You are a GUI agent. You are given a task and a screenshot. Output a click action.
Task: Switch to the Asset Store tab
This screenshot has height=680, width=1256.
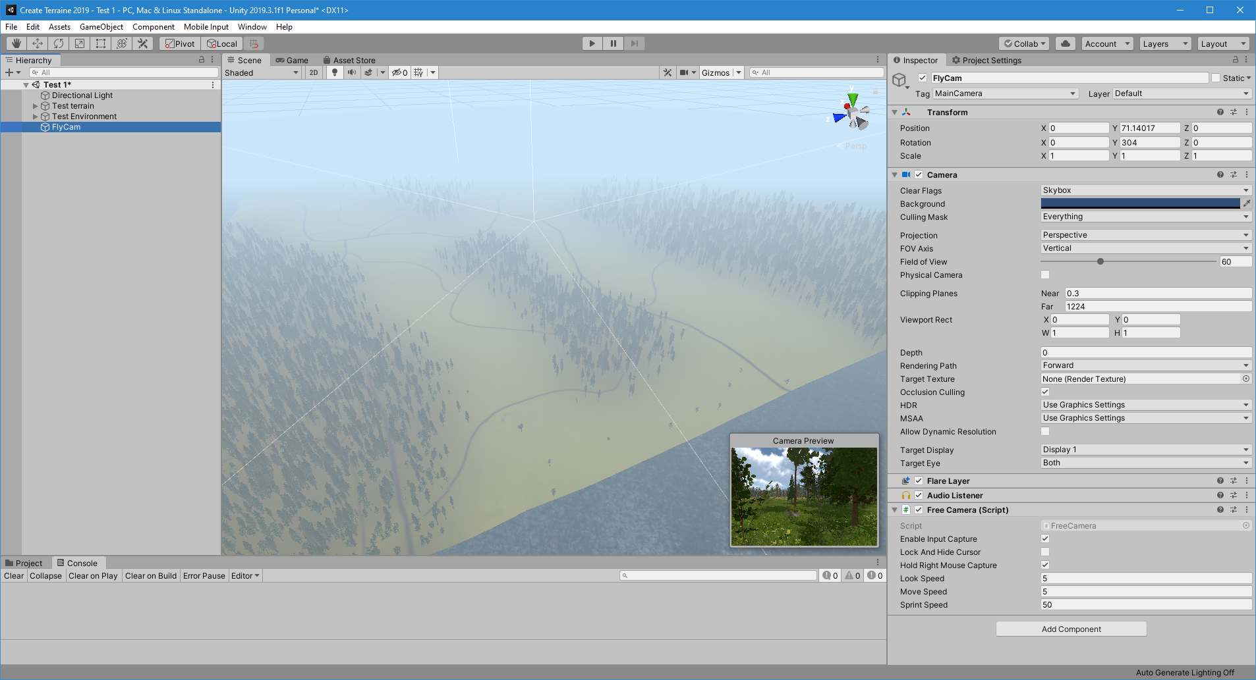[x=349, y=60]
